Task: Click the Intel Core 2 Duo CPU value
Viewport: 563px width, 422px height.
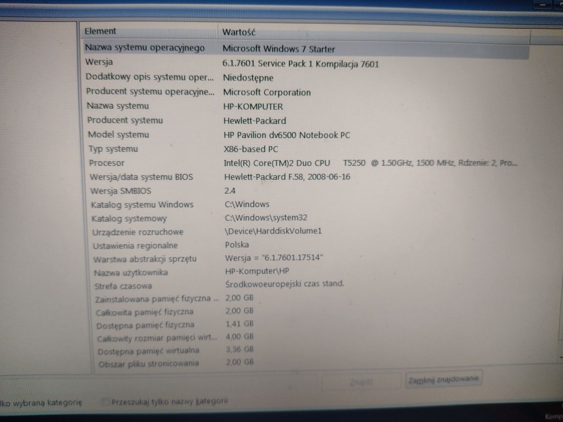Action: (x=370, y=163)
